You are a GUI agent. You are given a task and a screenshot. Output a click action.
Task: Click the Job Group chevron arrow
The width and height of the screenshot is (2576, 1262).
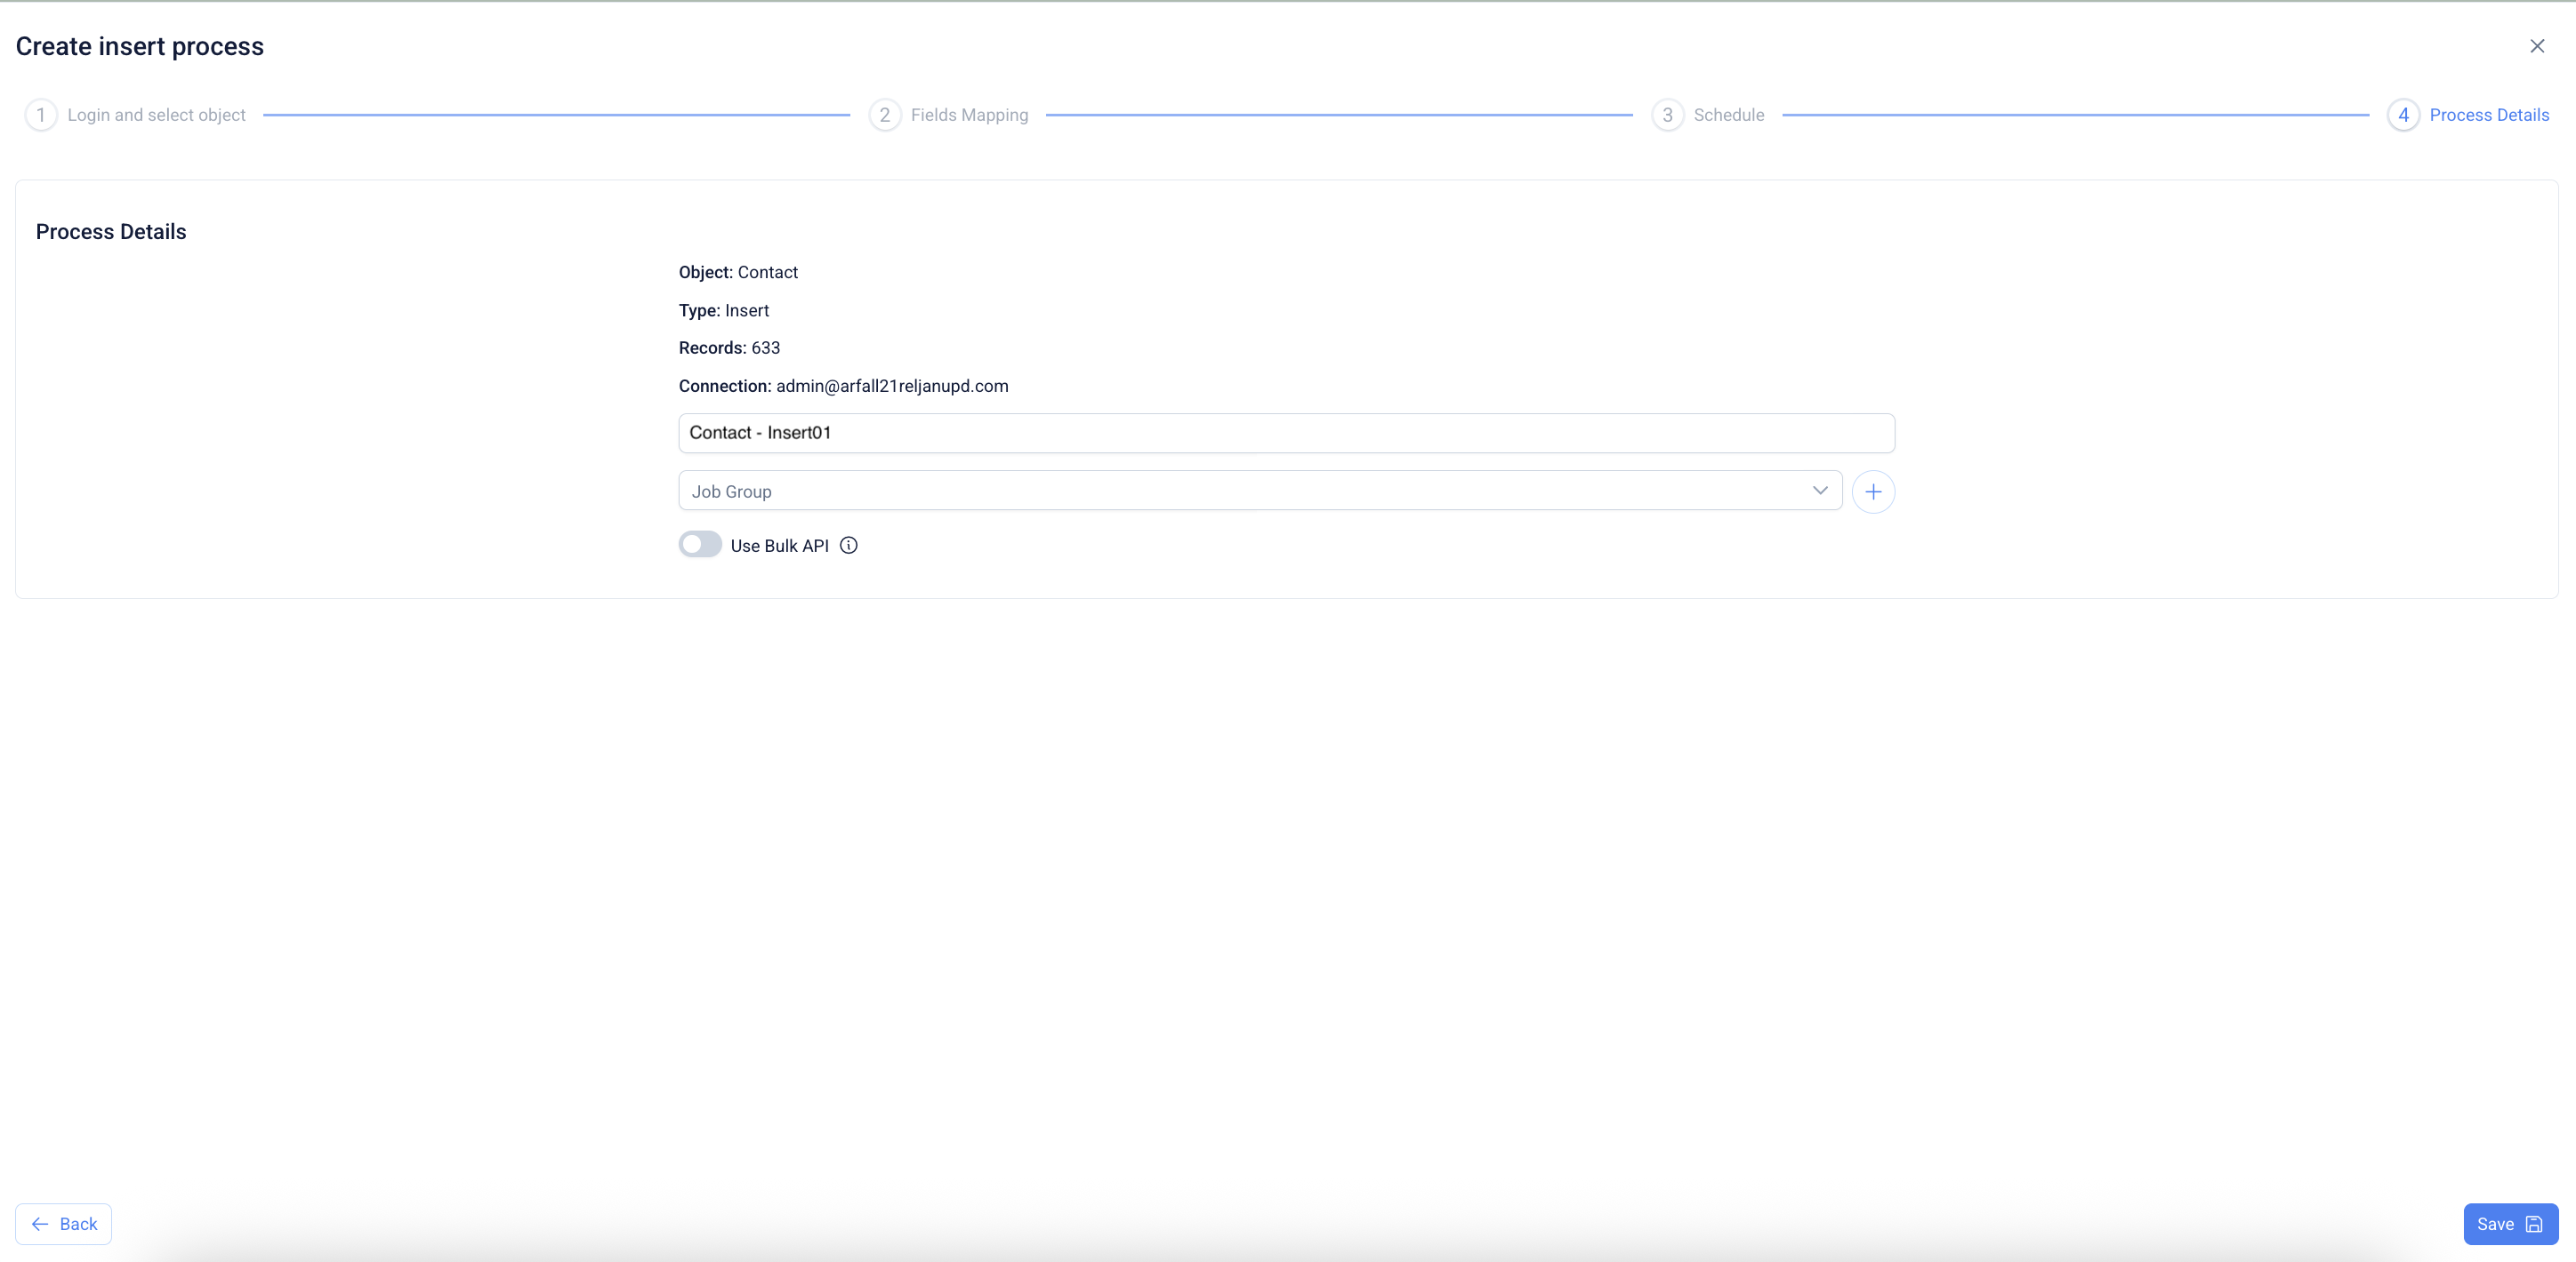tap(1819, 491)
